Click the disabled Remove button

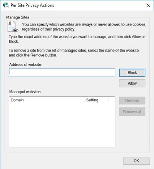click(132, 101)
